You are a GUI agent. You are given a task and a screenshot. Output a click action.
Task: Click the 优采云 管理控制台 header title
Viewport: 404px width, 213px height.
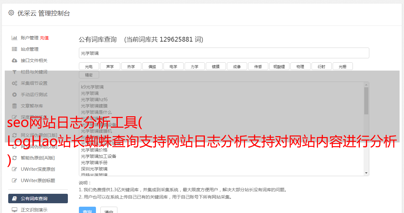click(x=44, y=13)
